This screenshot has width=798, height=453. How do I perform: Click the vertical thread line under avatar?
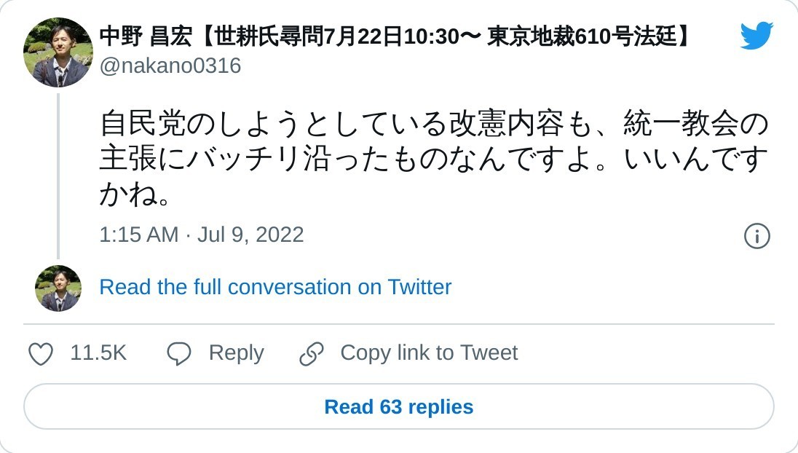coord(58,175)
